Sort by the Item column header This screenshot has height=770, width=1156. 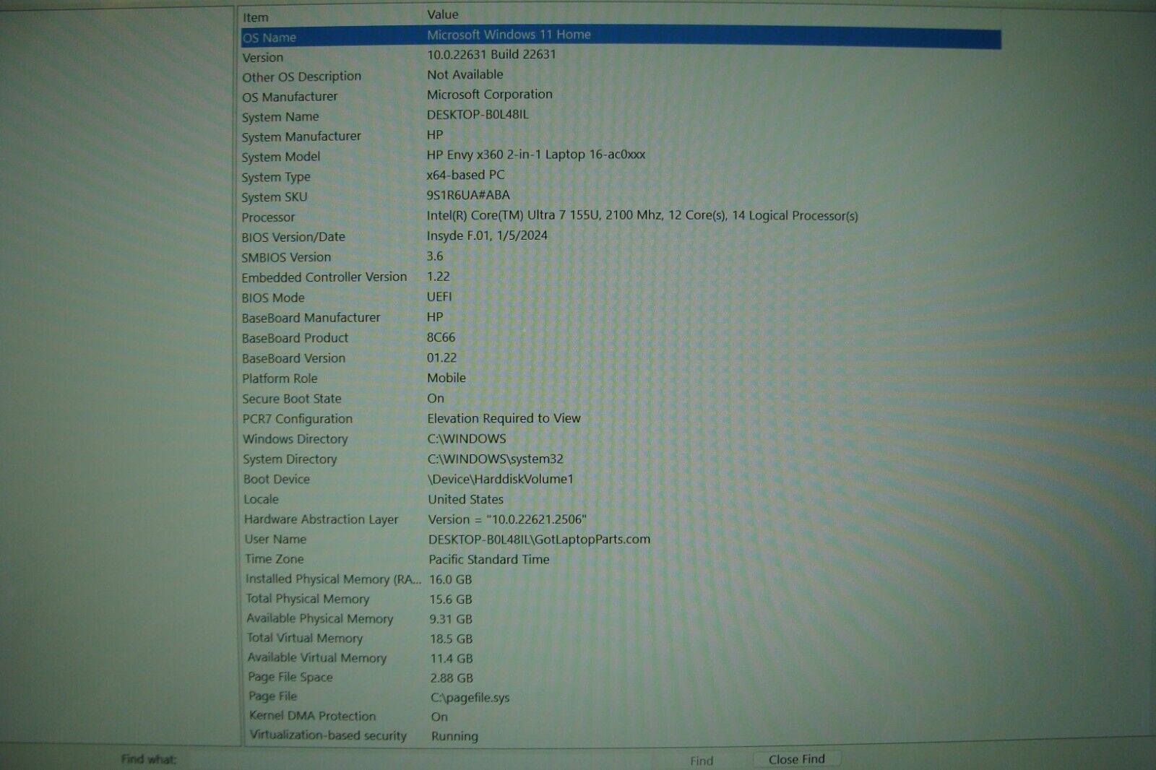click(x=256, y=17)
